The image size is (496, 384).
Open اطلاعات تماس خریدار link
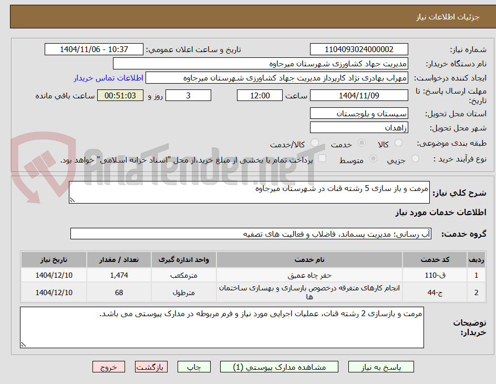click(x=108, y=78)
